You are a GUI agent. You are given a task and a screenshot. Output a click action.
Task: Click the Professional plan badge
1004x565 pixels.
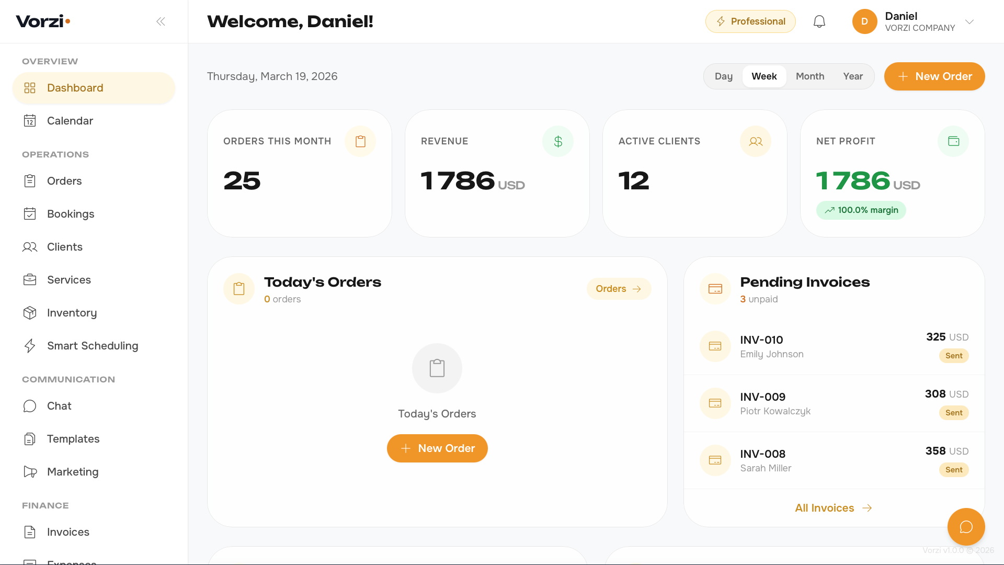(750, 21)
